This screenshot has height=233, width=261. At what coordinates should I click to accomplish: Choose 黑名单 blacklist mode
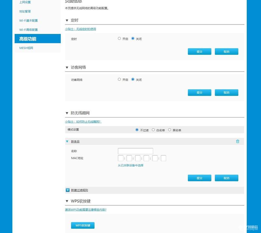pyautogui.click(x=169, y=130)
